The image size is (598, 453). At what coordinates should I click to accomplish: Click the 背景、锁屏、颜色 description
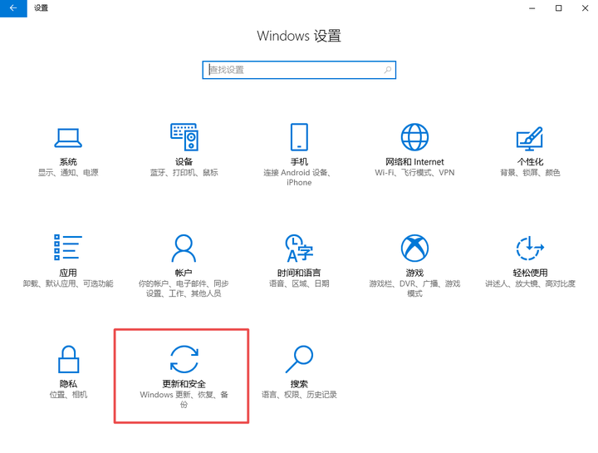(x=530, y=173)
